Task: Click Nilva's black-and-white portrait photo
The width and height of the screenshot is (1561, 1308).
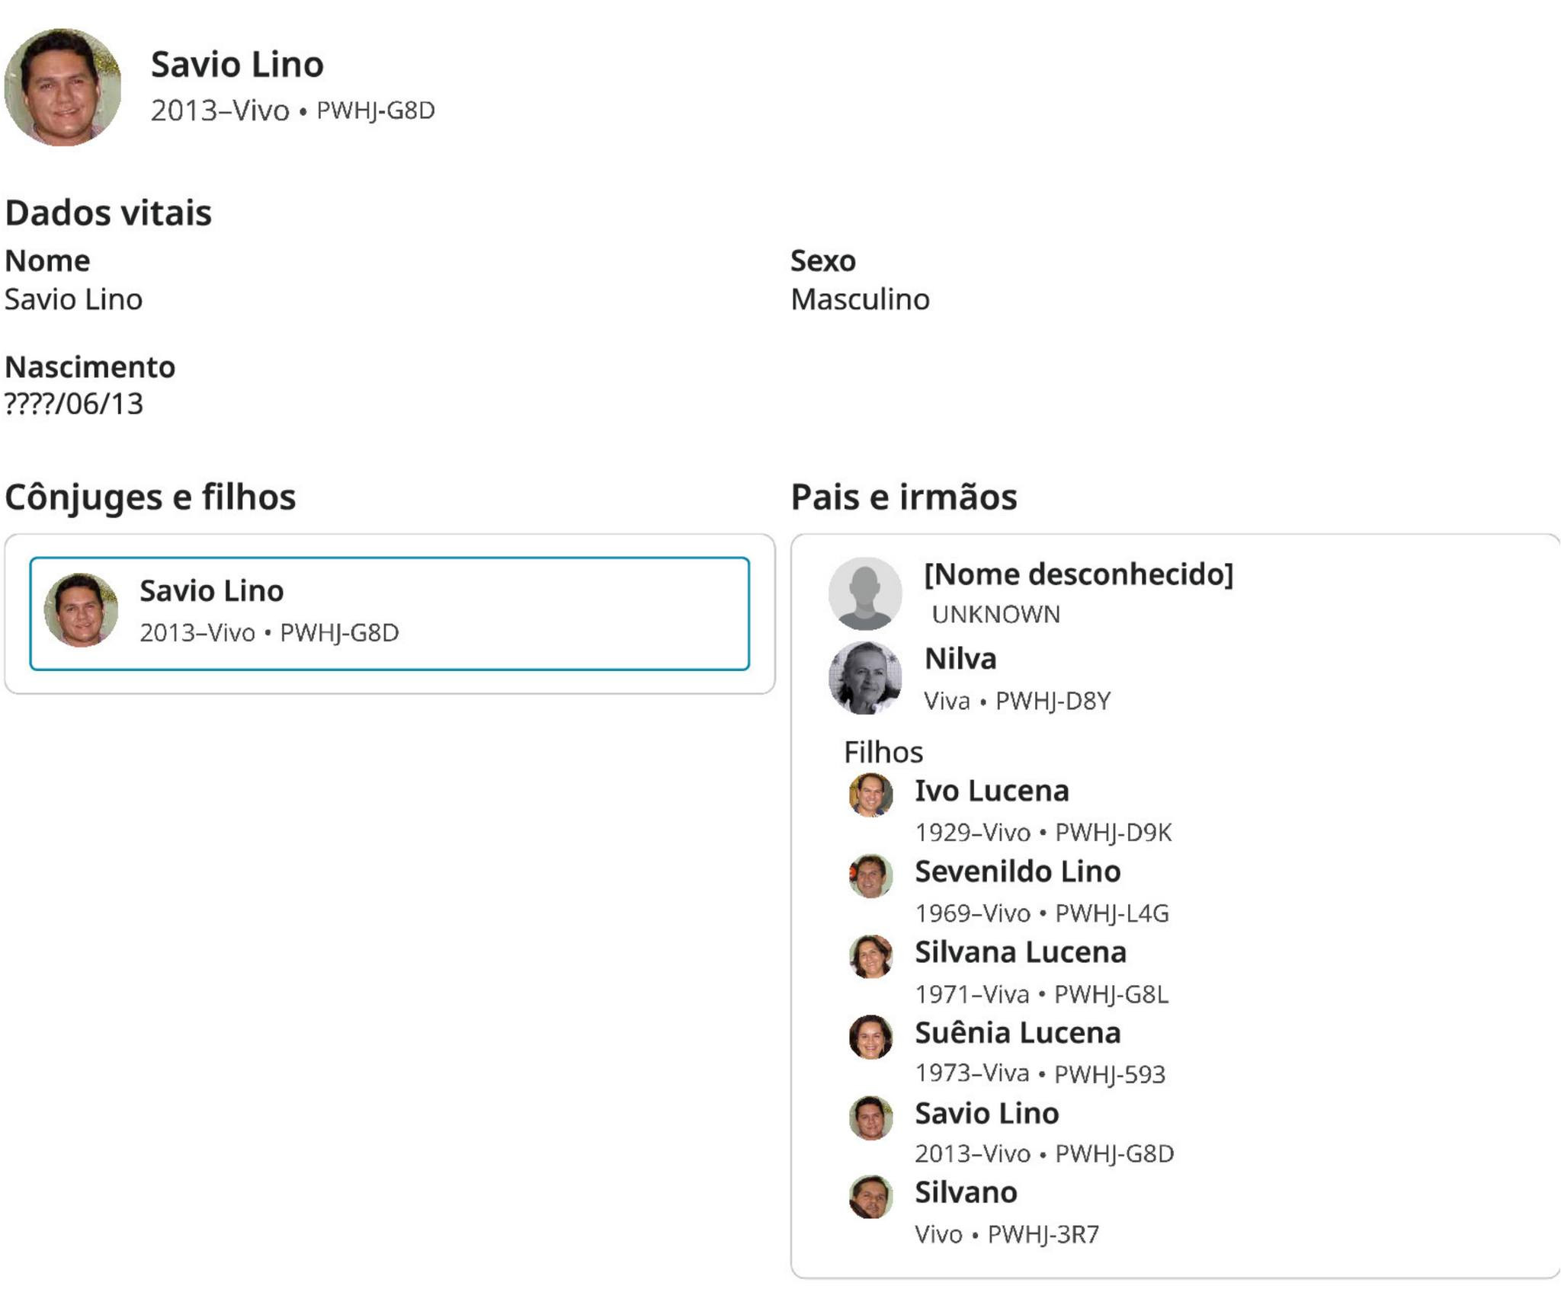Action: coord(865,677)
